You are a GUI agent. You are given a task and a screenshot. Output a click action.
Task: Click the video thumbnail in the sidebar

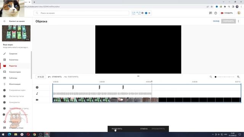point(16,33)
